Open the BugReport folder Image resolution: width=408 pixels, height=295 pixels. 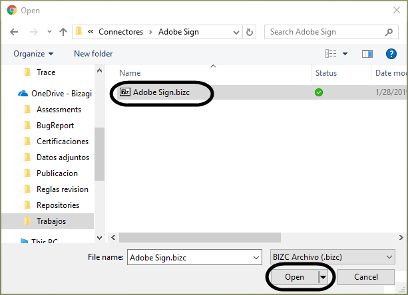click(x=55, y=126)
